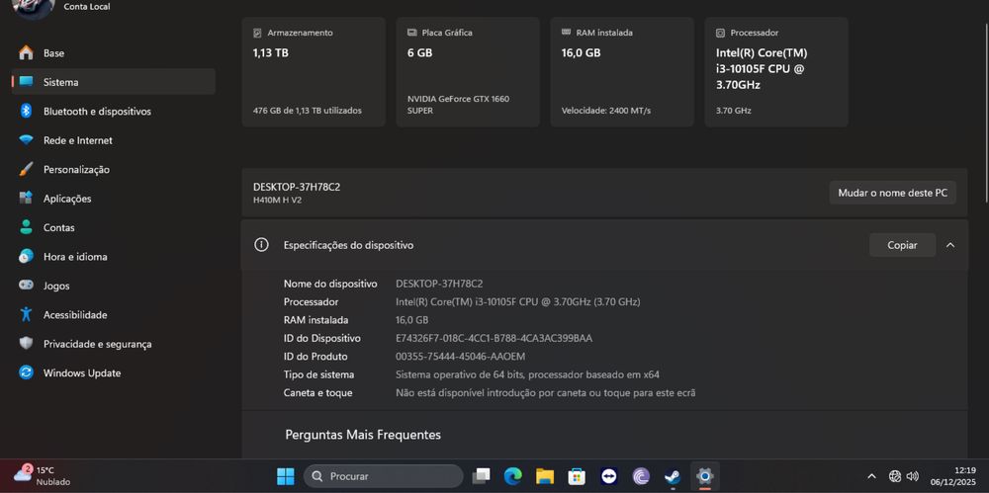The image size is (989, 493).
Task: Click the Tipo de sistema value text
Action: click(x=527, y=375)
